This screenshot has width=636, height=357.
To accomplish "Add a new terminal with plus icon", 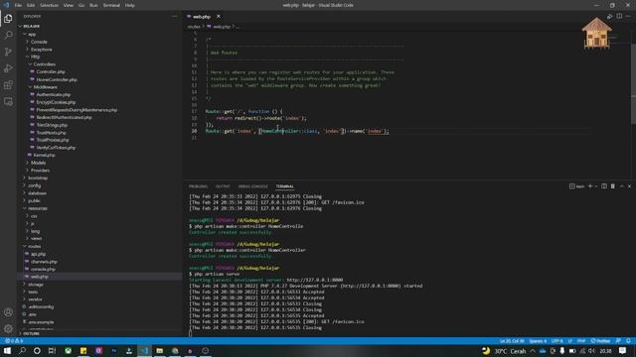I will (590, 186).
